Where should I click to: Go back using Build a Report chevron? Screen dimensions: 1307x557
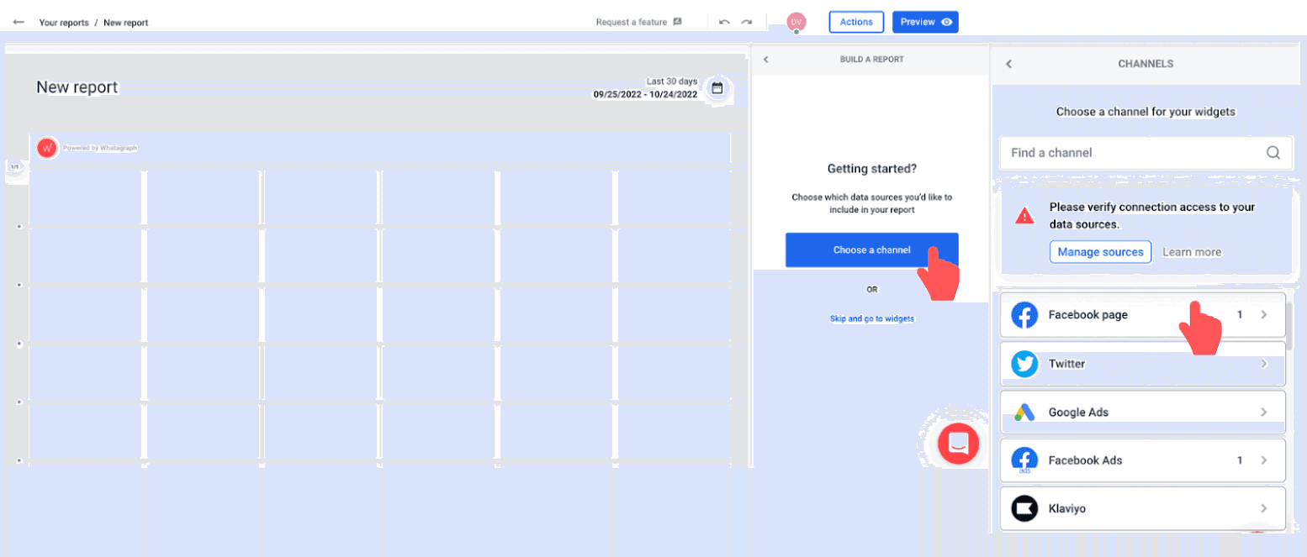[765, 60]
